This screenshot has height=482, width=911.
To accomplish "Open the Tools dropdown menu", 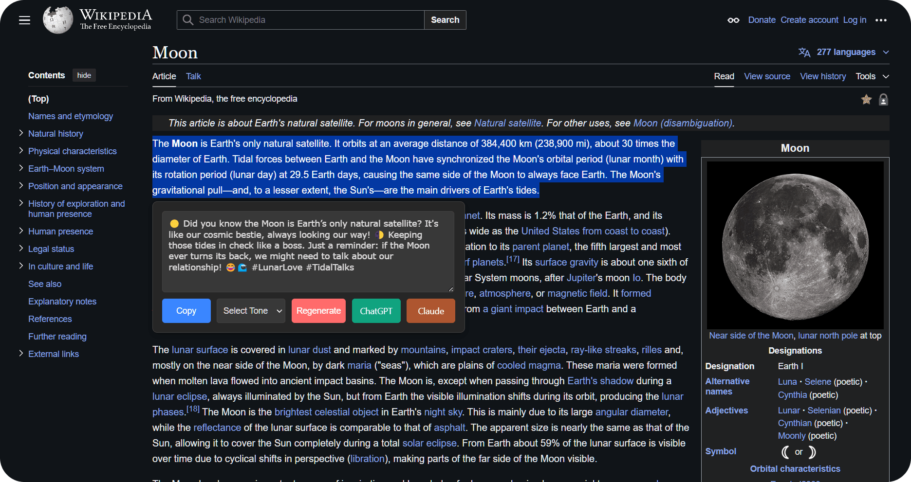I will pos(872,76).
